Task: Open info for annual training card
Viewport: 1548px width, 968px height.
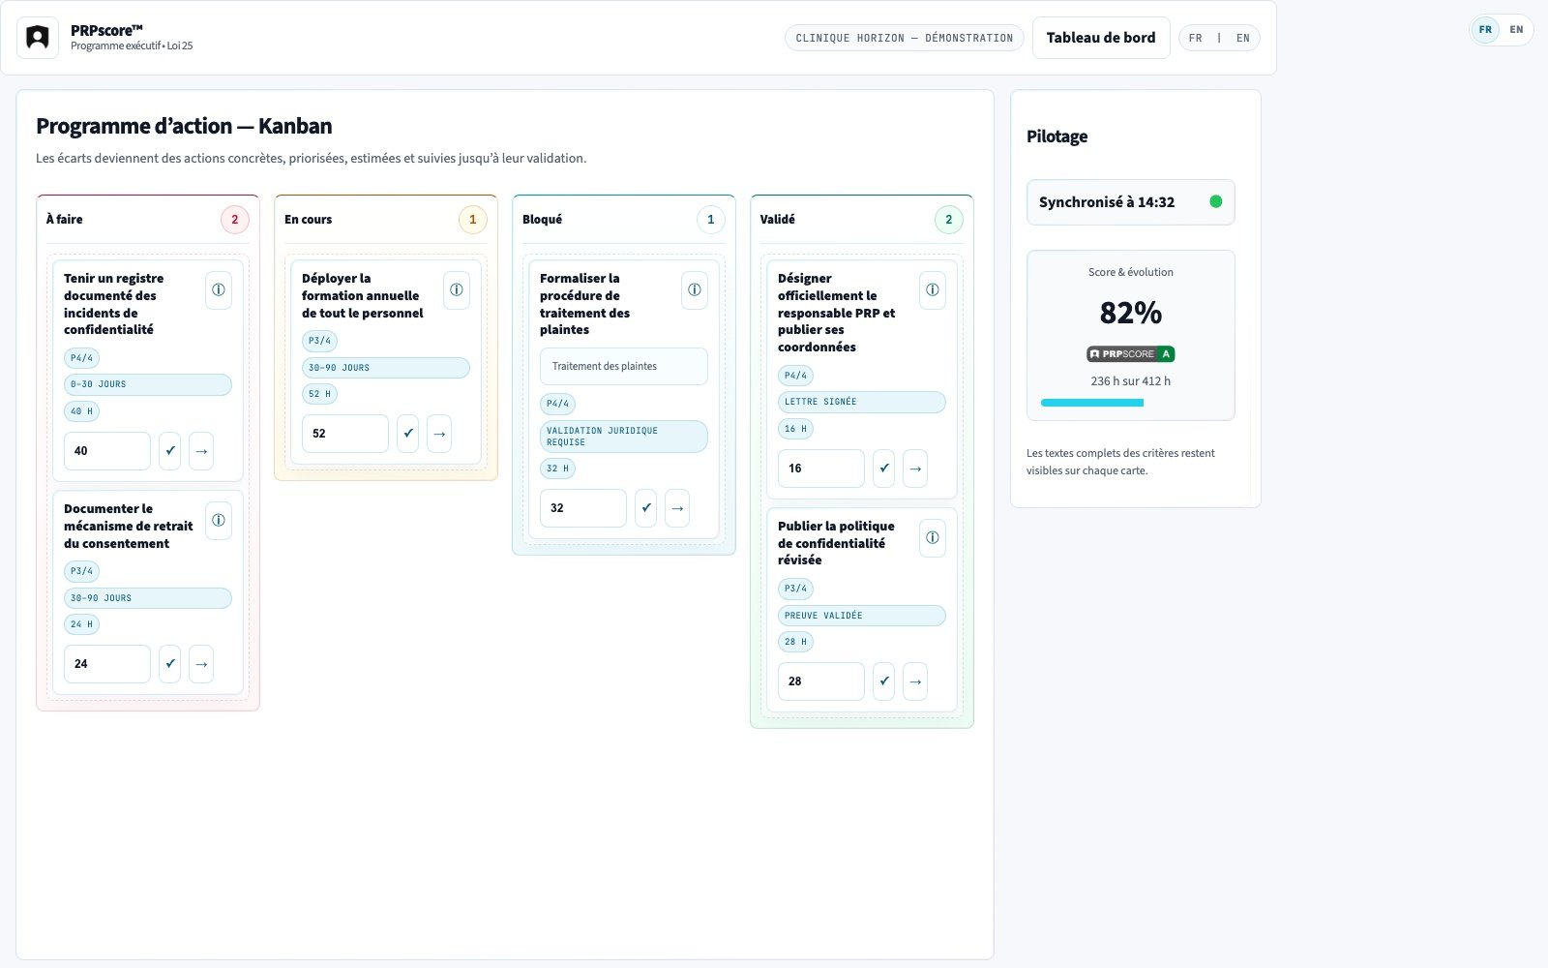Action: click(x=457, y=290)
